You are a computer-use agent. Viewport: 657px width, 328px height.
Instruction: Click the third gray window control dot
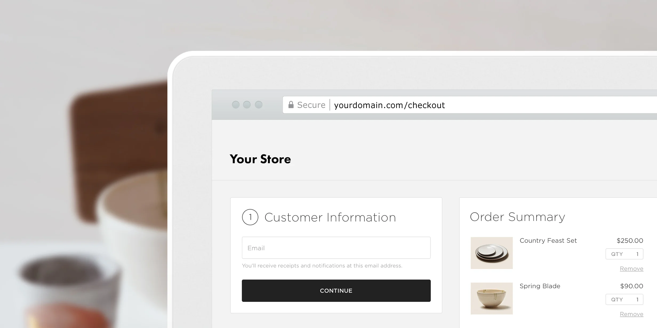point(259,105)
